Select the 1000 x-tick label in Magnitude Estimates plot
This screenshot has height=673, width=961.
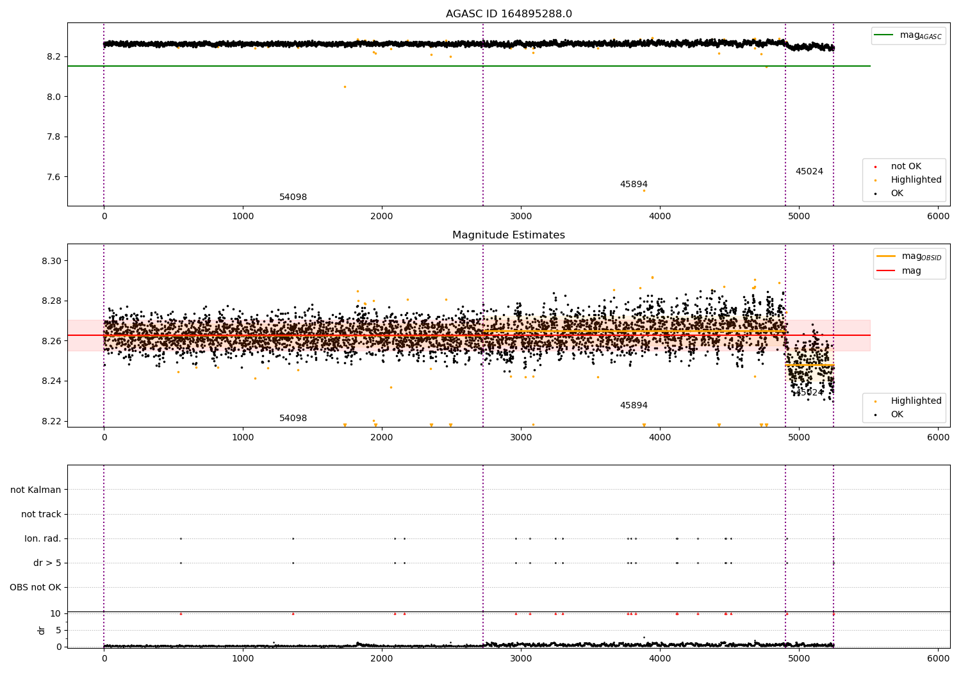tap(243, 437)
